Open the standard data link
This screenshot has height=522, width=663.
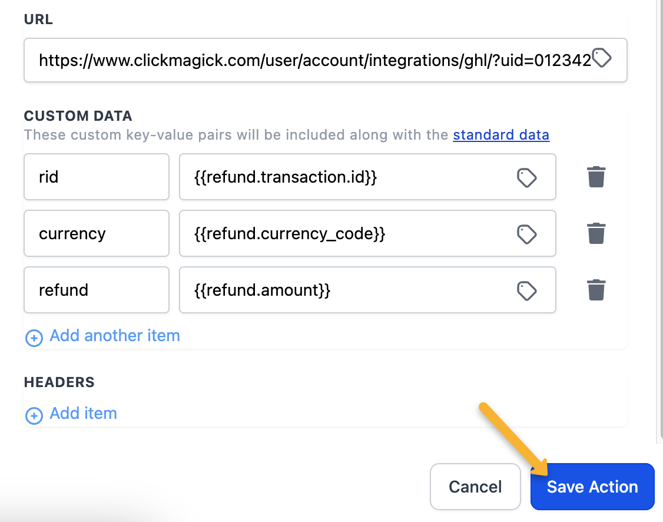(x=500, y=135)
